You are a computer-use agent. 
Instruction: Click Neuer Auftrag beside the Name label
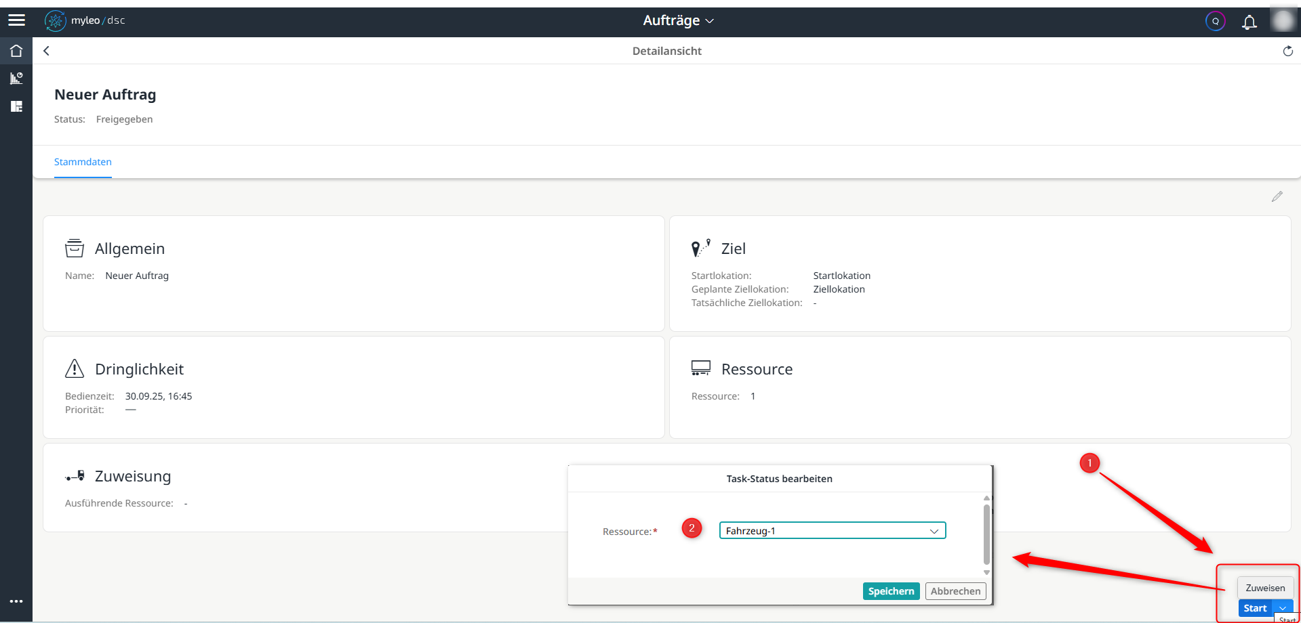[137, 276]
